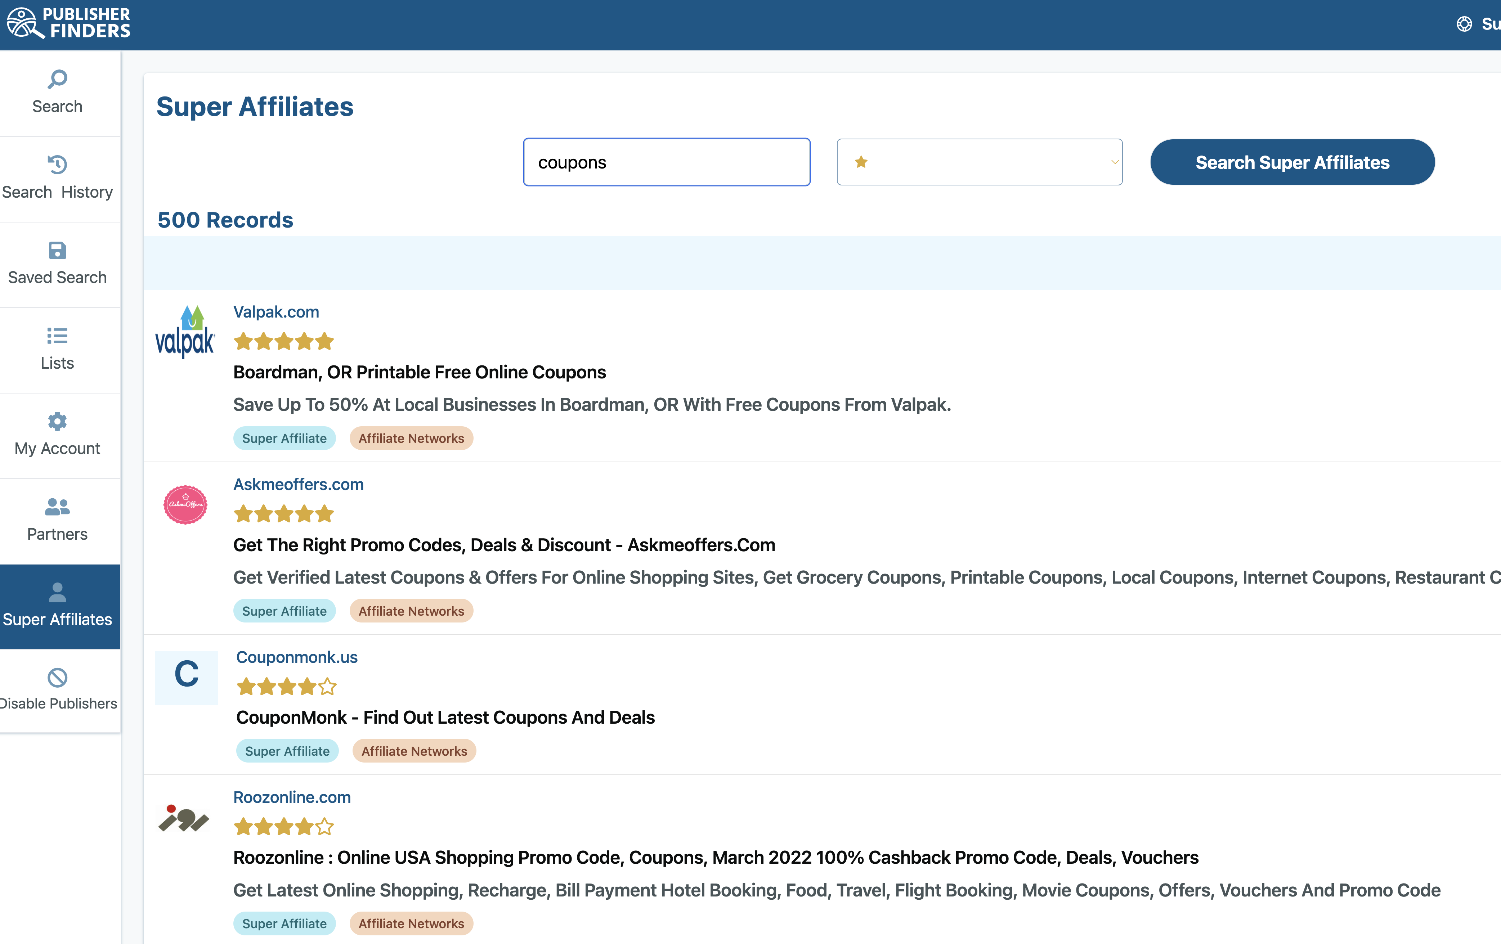
Task: Click 'Get Verified Latest Coupons' description text
Action: coord(867,577)
